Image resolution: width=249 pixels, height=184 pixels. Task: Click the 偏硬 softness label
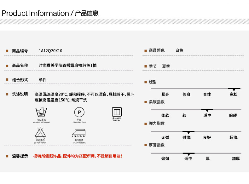pos(233,115)
